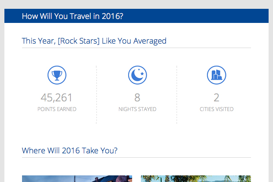Select the number 2 cities figure
The height and width of the screenshot is (182, 273).
coord(216,97)
